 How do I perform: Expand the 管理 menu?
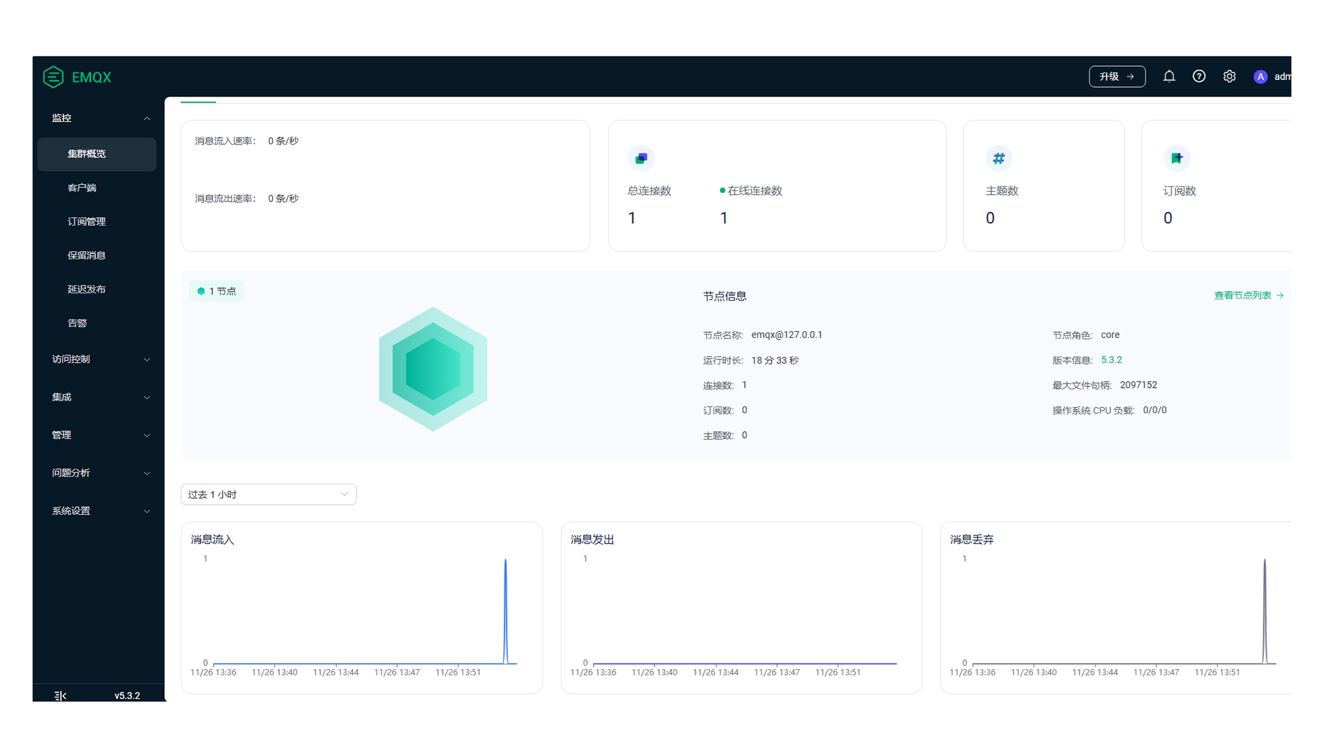click(x=100, y=435)
